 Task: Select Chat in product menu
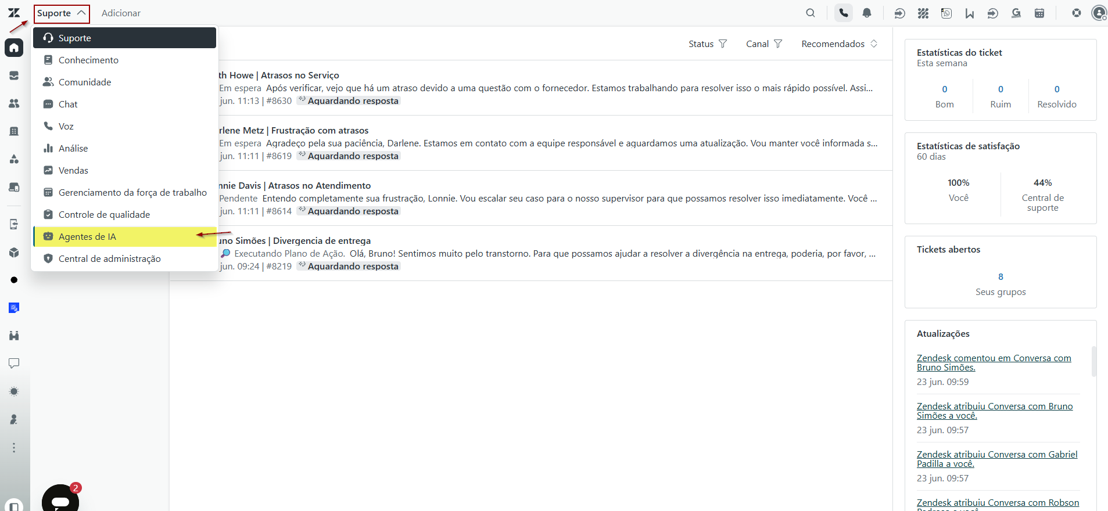point(124,104)
